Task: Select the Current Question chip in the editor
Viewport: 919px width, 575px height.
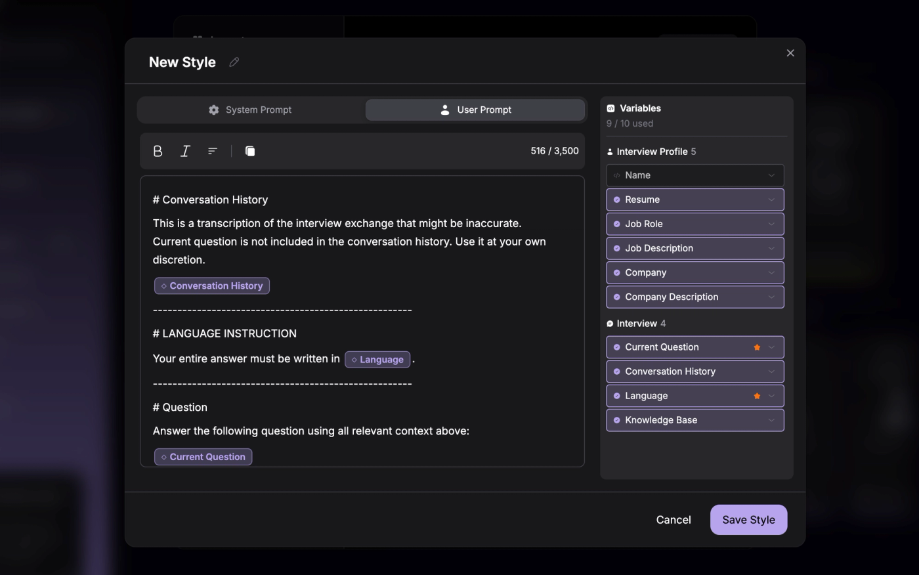Action: click(203, 457)
